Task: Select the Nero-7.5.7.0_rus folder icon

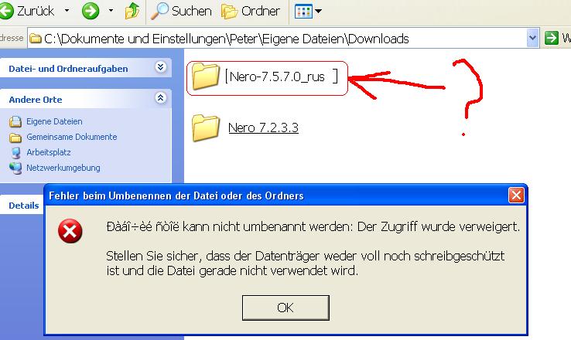Action: coord(205,76)
